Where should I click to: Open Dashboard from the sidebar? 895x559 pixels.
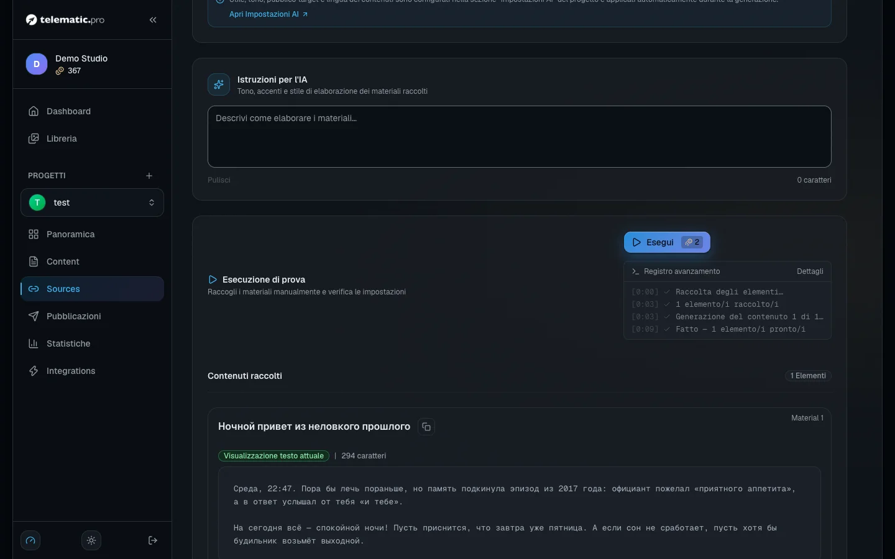click(x=92, y=111)
